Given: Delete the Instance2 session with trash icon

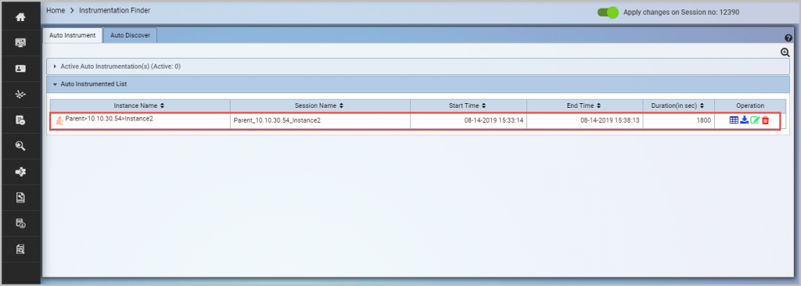Looking at the screenshot, I should pos(765,120).
